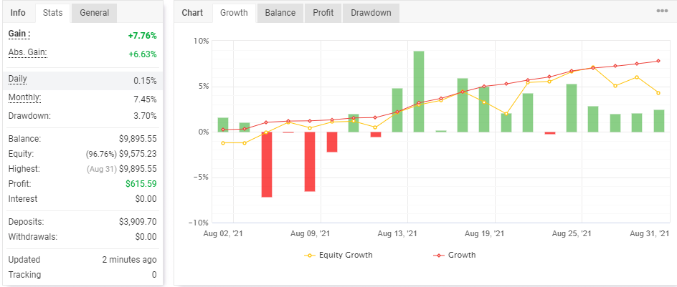Select the Stats tab
Screen dimensions: 677x287
pos(52,13)
